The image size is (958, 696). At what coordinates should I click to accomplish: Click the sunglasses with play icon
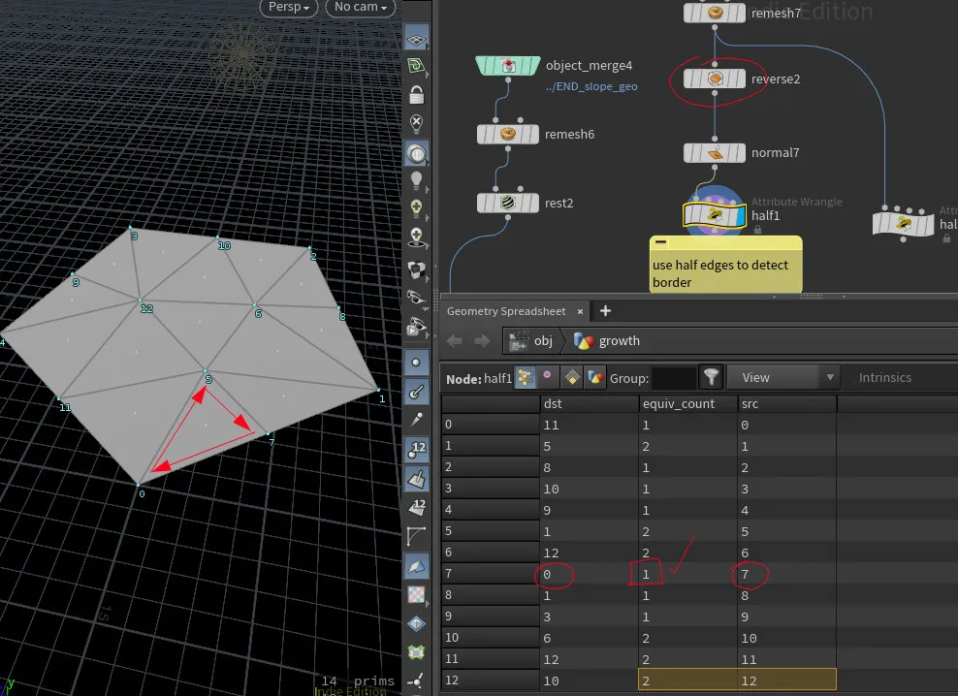[x=416, y=327]
